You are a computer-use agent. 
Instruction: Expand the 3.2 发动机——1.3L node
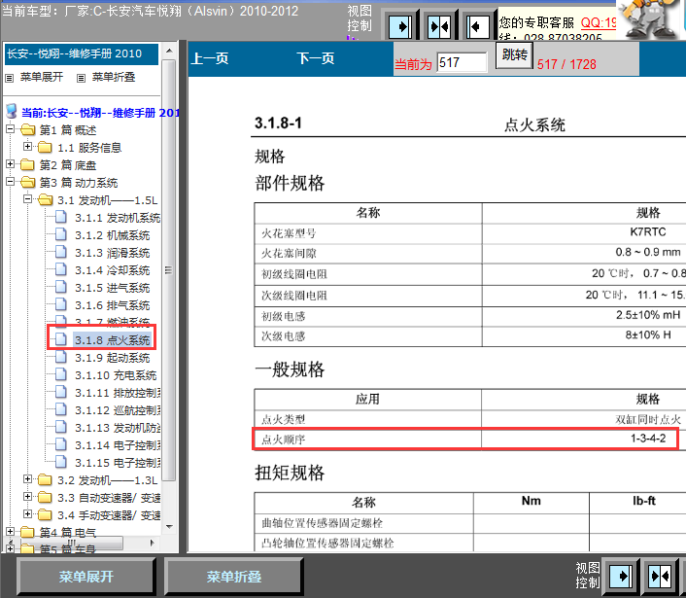27,479
